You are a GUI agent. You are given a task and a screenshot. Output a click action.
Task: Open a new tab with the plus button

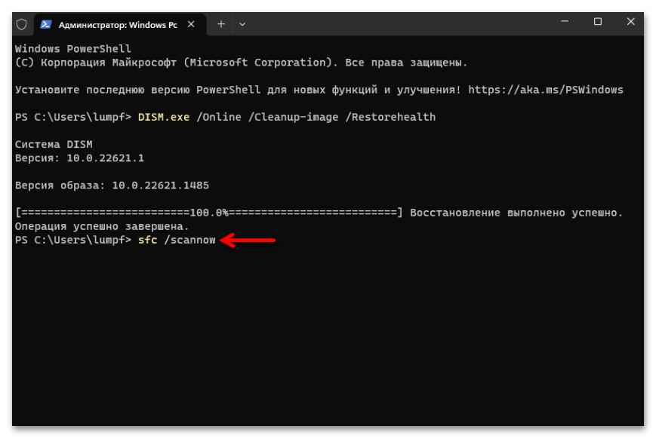click(221, 24)
